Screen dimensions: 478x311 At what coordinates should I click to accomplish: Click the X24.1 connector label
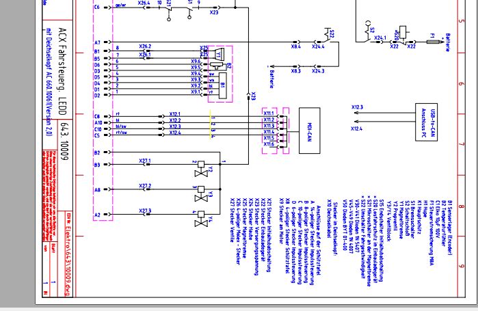pos(380,38)
